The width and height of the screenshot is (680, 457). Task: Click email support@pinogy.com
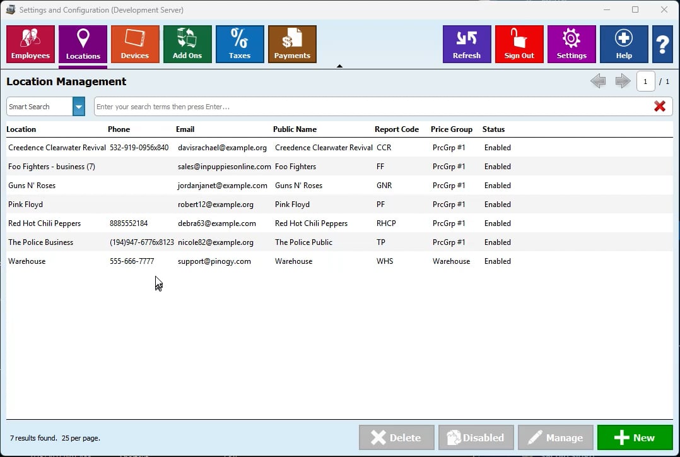(214, 261)
